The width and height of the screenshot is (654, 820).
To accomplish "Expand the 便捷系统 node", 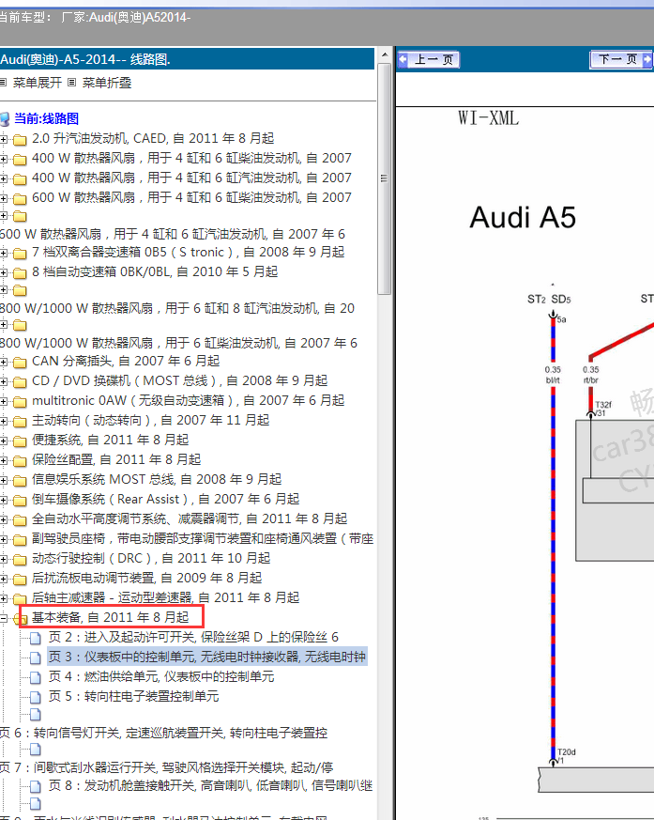I will click(4, 441).
